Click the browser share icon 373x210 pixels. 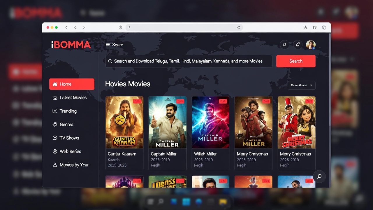[305, 27]
